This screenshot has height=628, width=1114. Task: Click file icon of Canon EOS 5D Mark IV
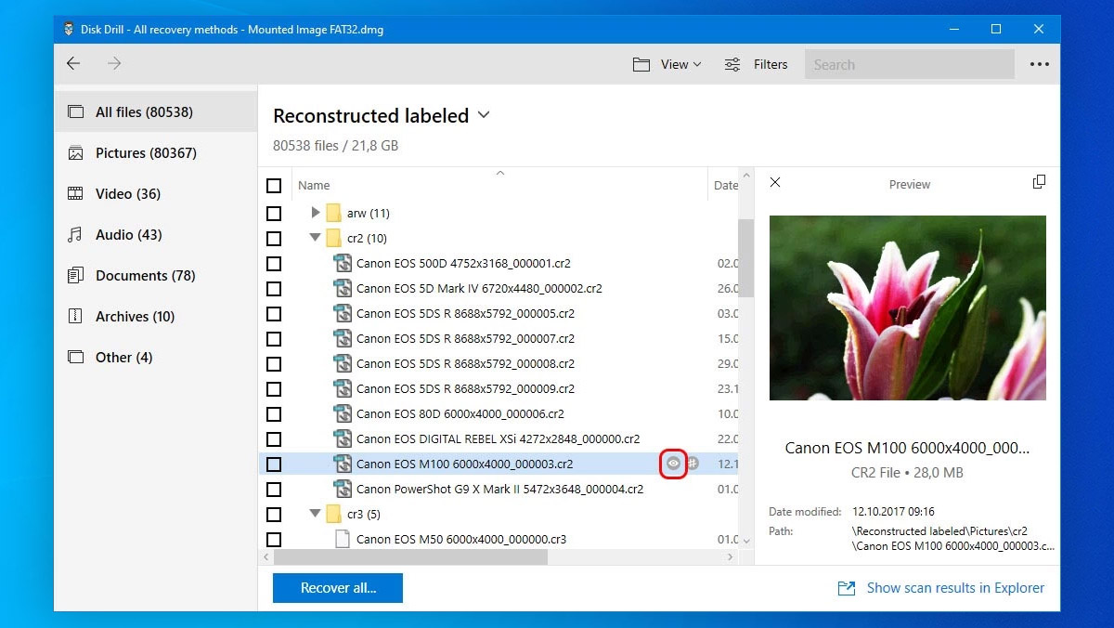[343, 289]
